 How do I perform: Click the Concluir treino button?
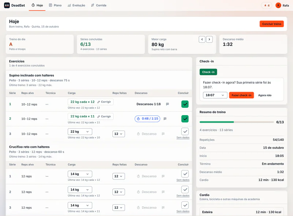click(x=272, y=24)
